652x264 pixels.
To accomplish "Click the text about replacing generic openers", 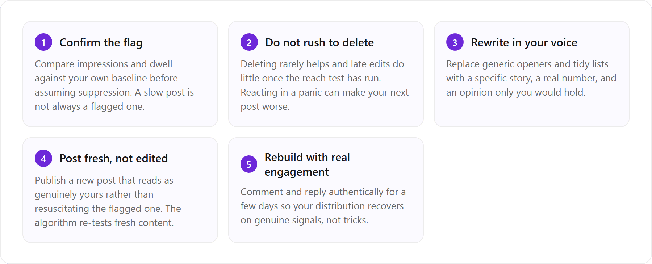I will pyautogui.click(x=531, y=78).
